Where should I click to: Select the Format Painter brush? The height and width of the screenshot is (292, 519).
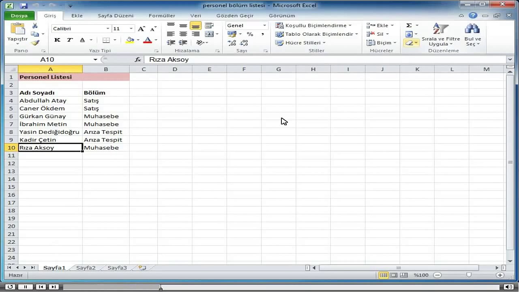(35, 43)
